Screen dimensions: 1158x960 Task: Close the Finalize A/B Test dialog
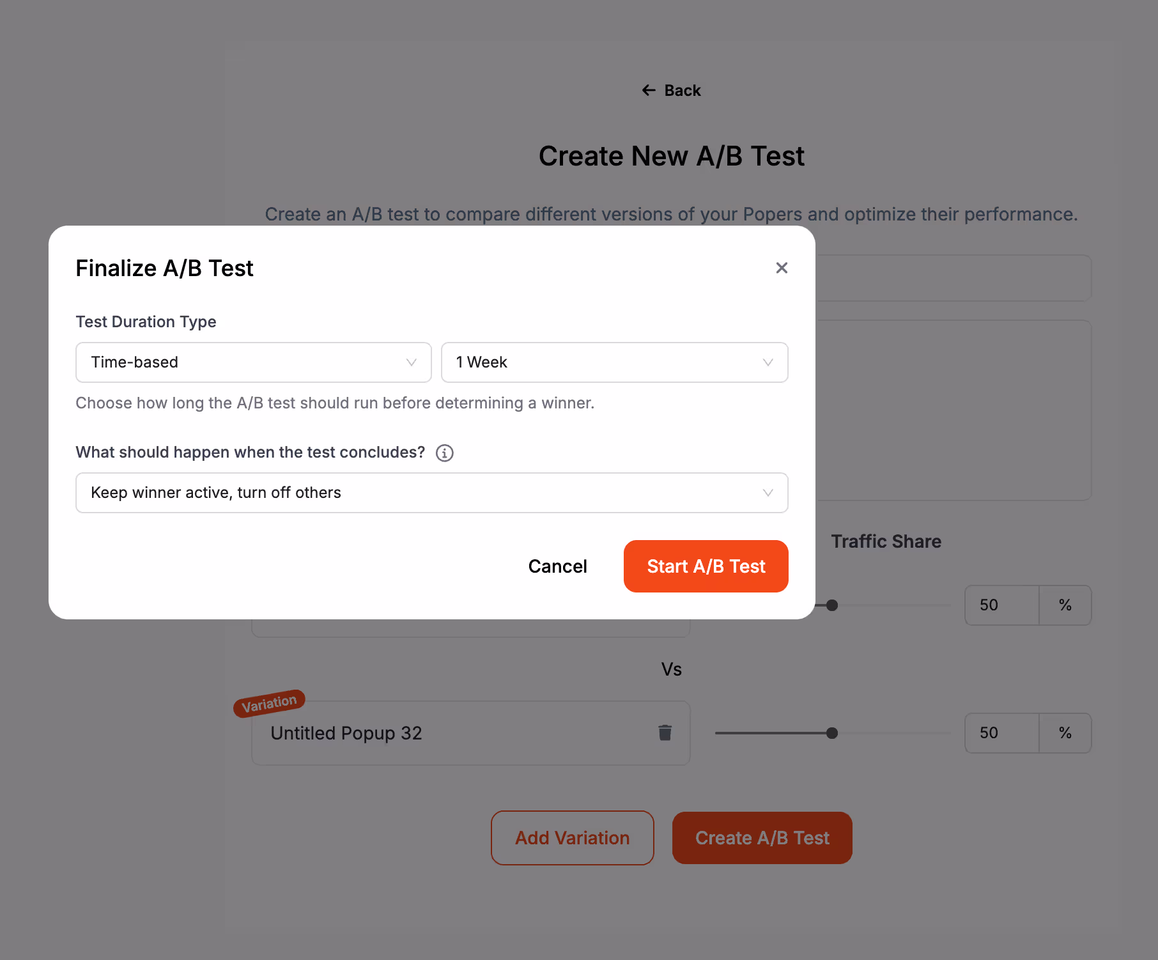coord(782,268)
